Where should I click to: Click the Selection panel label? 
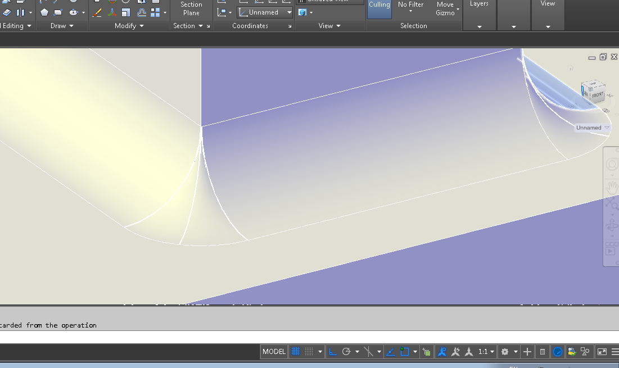(x=413, y=26)
